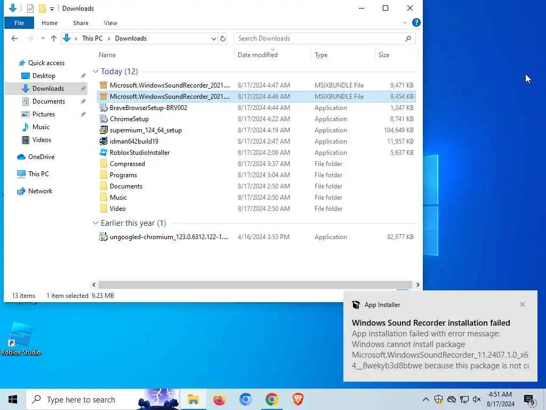The image size is (546, 410).
Task: Select the Programs folder
Action: pos(256,175)
